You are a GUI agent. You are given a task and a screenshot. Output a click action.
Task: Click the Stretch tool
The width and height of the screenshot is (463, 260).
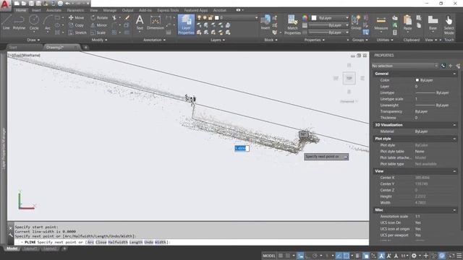(77, 32)
